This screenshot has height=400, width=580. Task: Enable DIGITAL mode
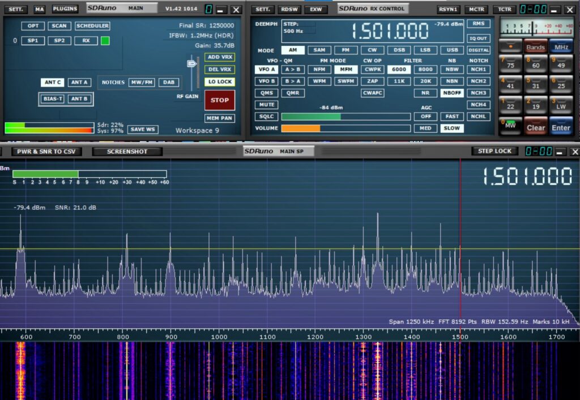[x=479, y=50]
